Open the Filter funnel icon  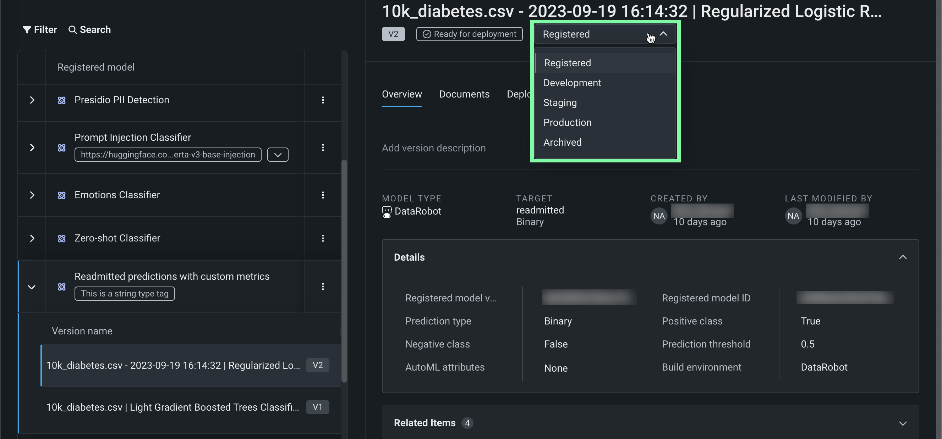(x=27, y=29)
